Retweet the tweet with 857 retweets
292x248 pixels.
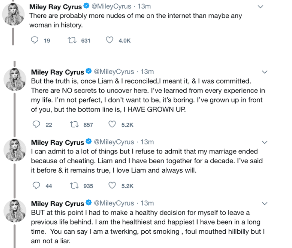tap(72, 124)
